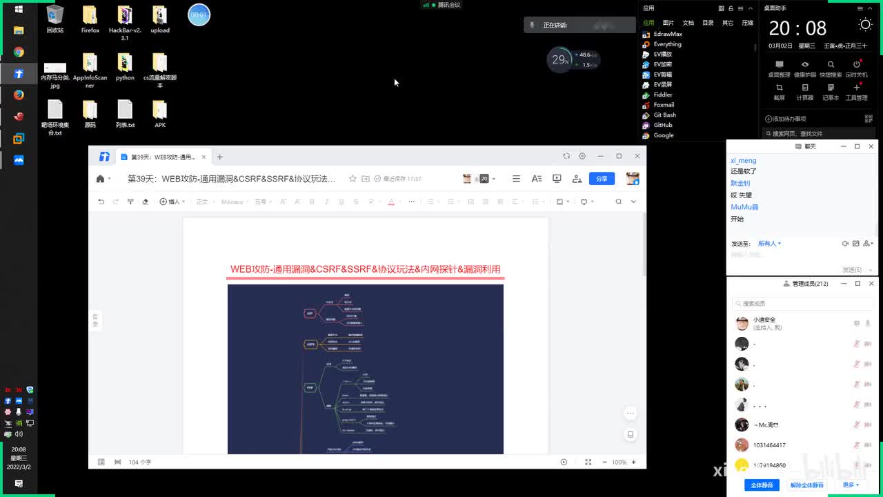Toggle bold text formatting

312,202
